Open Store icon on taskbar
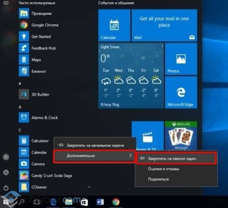Image resolution: width=228 pixels, height=208 pixels. (84, 202)
